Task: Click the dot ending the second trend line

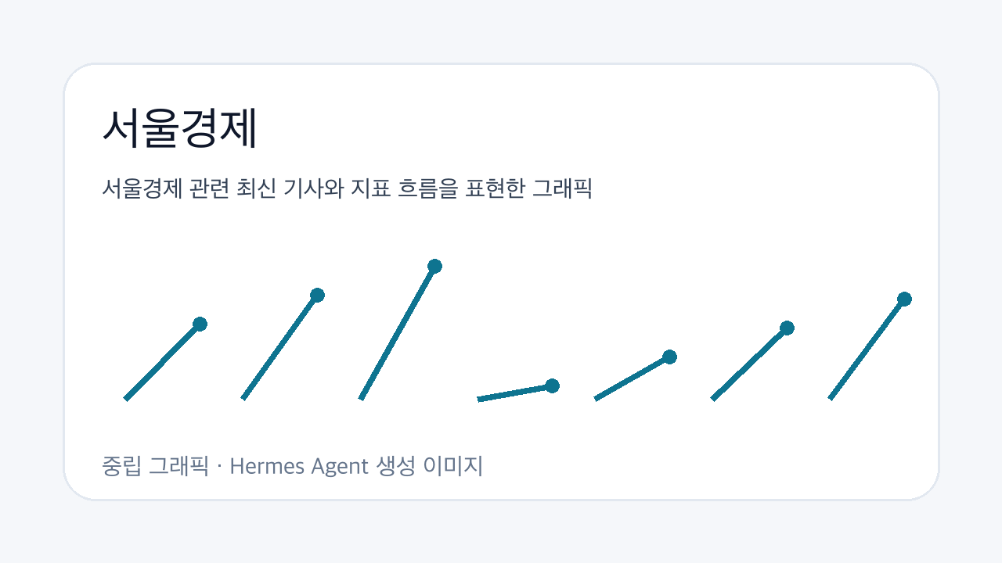Action: [317, 295]
